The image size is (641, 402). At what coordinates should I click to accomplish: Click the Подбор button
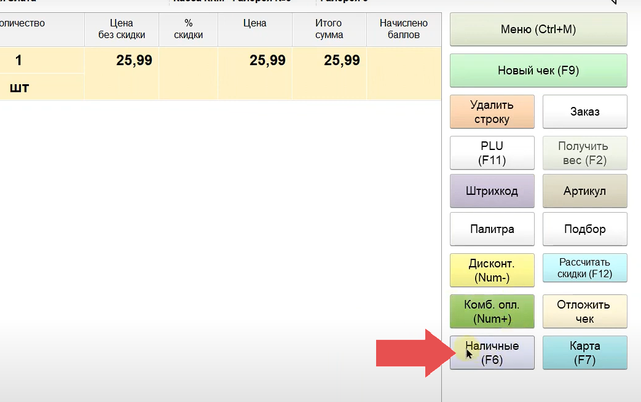point(584,229)
